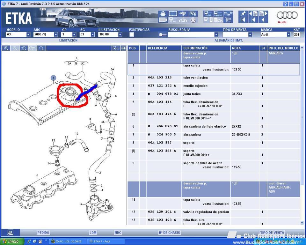Open the BÚSQUEDA IV dropdown arrow
306x245 pixels.
pyautogui.click(x=216, y=34)
